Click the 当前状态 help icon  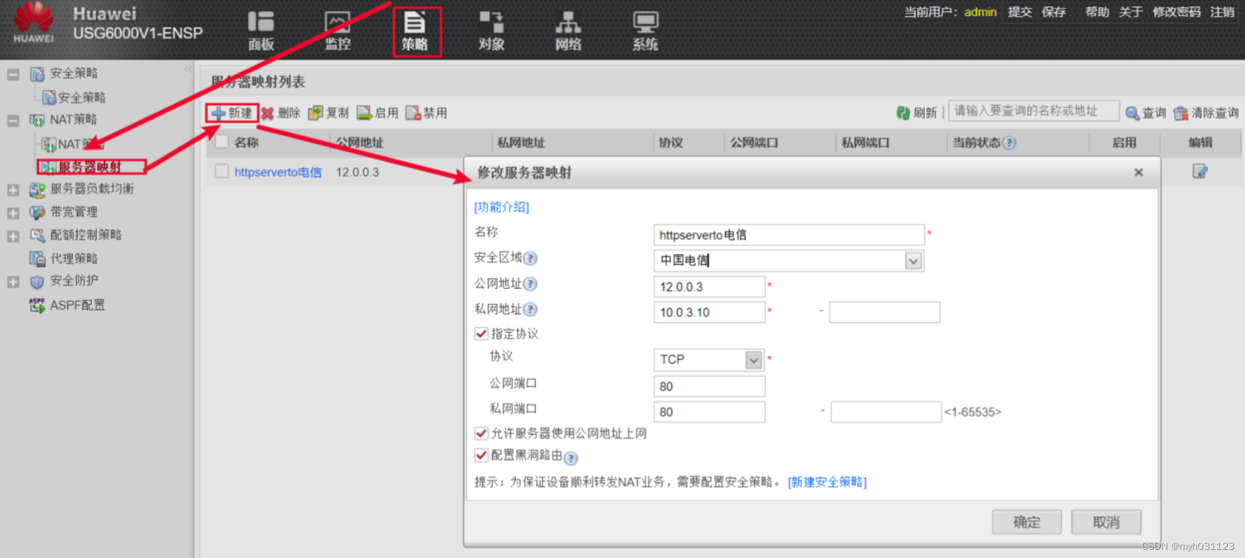coord(1009,143)
